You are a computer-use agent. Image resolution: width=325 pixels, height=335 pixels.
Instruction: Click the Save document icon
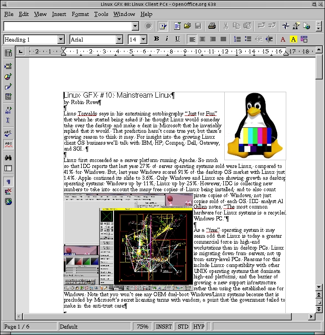click(198, 26)
